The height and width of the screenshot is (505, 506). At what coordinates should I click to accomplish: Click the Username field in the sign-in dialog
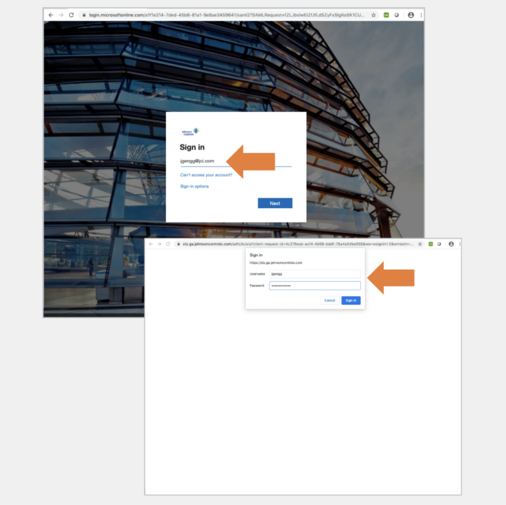[315, 274]
